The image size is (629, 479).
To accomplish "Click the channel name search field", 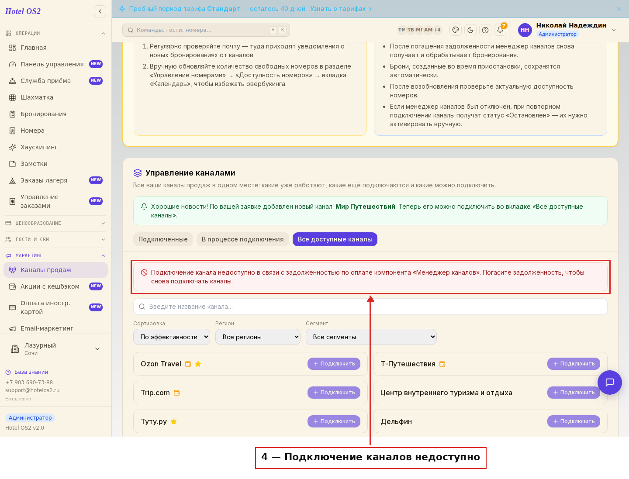I will click(x=370, y=307).
